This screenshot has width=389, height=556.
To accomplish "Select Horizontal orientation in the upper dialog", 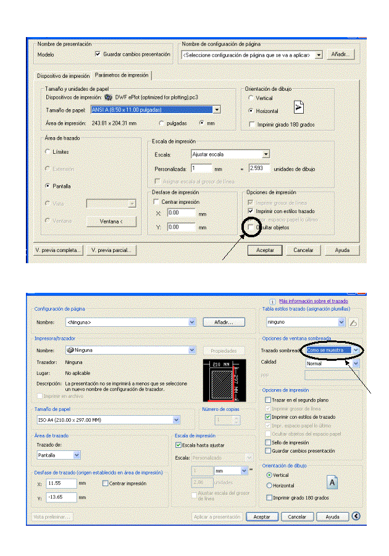I will tap(251, 111).
